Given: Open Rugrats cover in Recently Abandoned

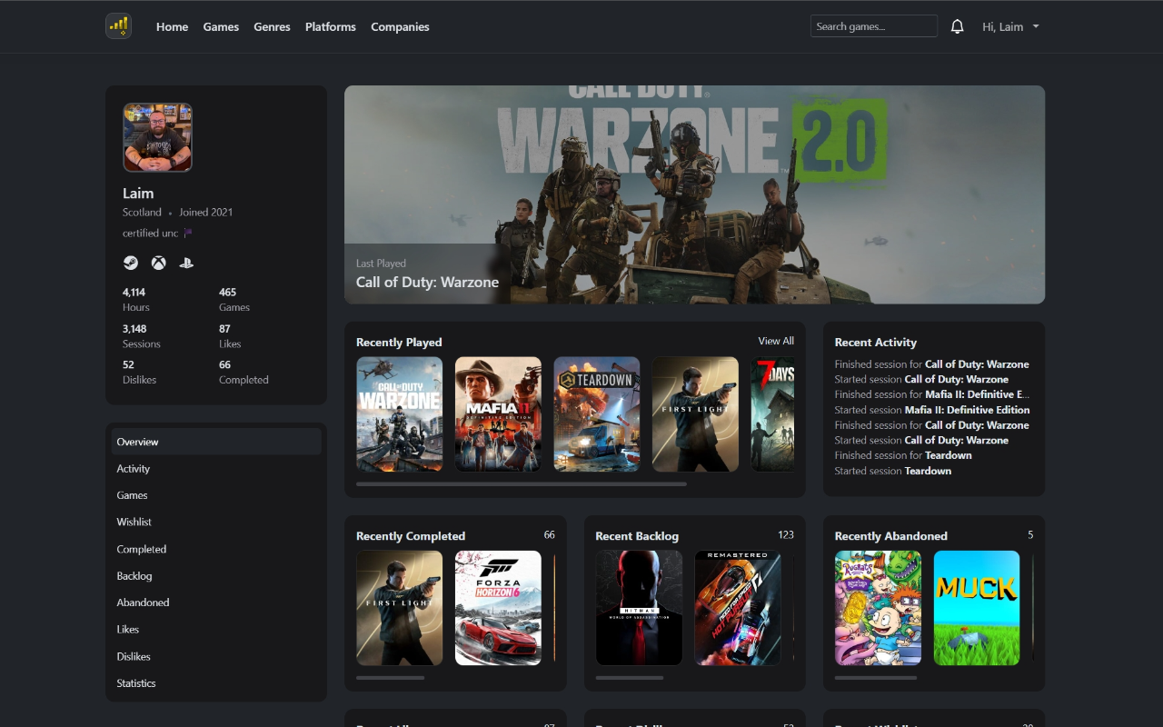Looking at the screenshot, I should click(878, 608).
